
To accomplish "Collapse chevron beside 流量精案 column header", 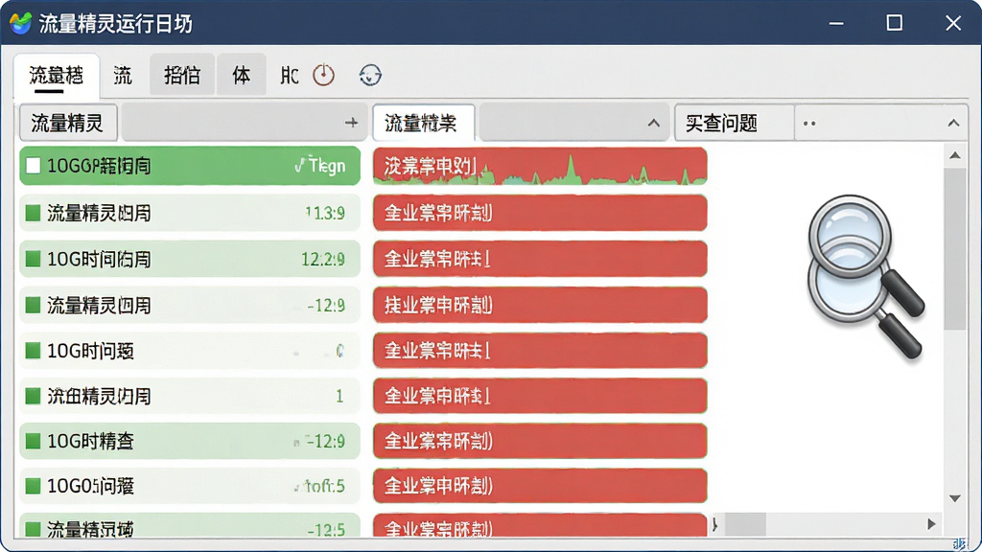I will [654, 124].
